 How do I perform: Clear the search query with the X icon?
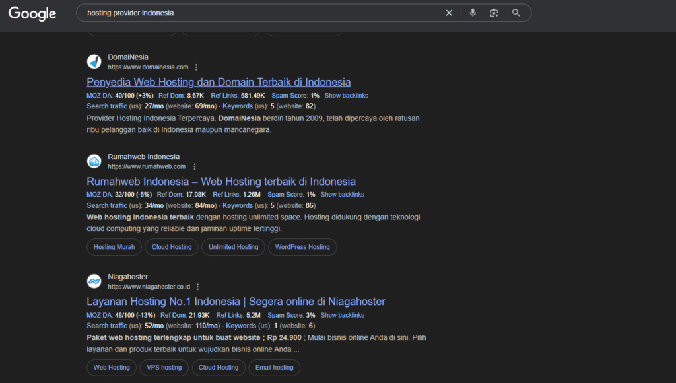pos(449,13)
